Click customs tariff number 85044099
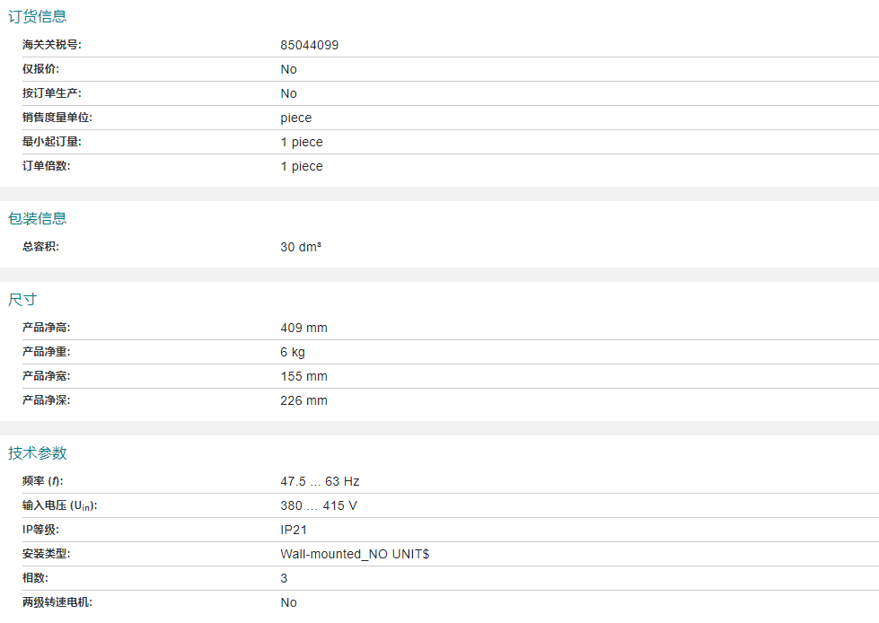 [309, 45]
